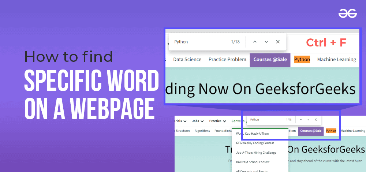
Task: Open Structures tab in the small page
Action: point(183,131)
